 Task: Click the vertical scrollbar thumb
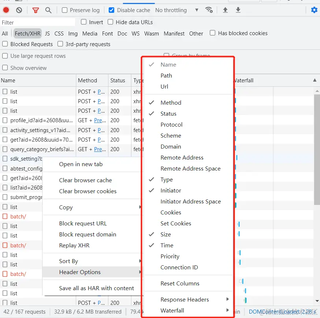coord(317,149)
